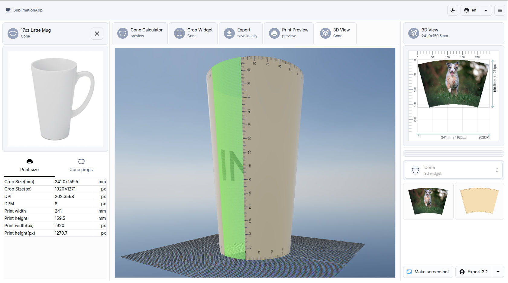
Task: Click the Export save locally icon
Action: [229, 33]
